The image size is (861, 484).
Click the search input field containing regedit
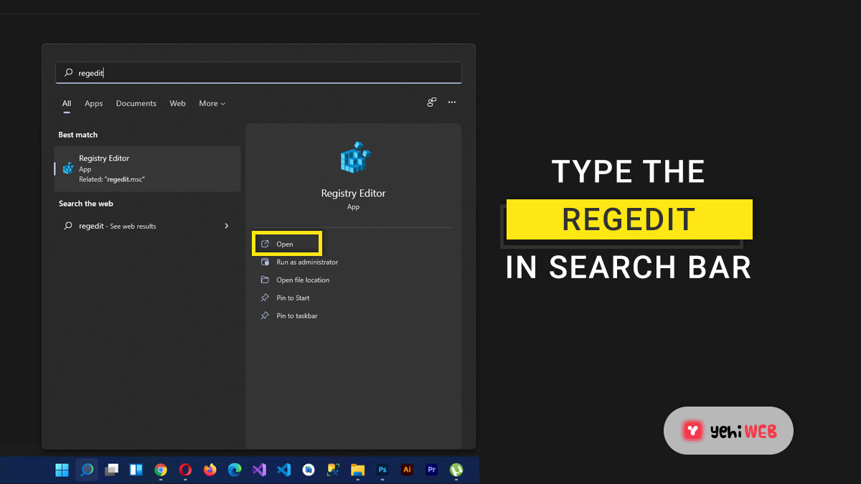click(x=258, y=72)
